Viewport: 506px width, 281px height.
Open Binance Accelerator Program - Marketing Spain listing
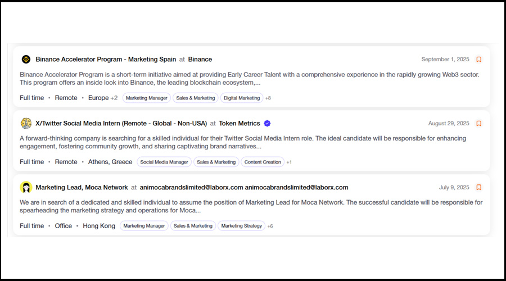click(106, 59)
